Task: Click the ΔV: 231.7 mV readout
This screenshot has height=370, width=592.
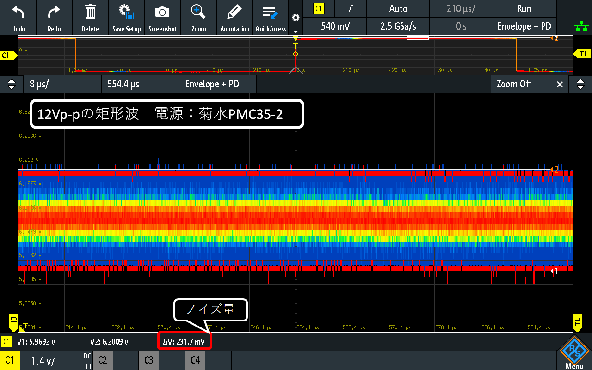Action: click(185, 342)
